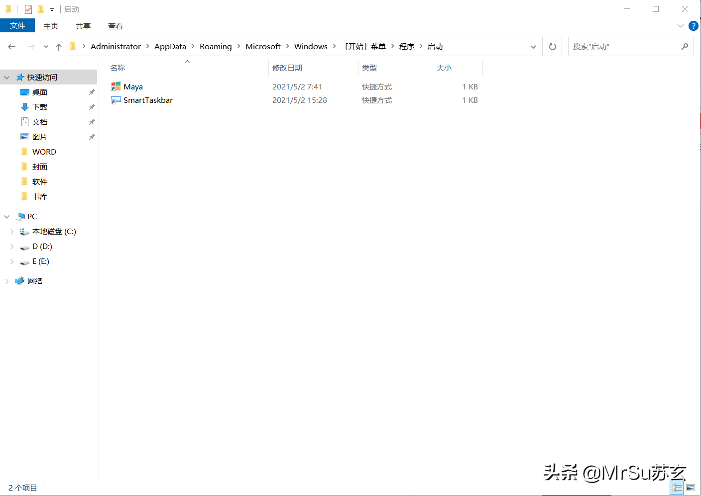Click the Properties quick access toolbar icon
The width and height of the screenshot is (701, 496).
(x=28, y=9)
